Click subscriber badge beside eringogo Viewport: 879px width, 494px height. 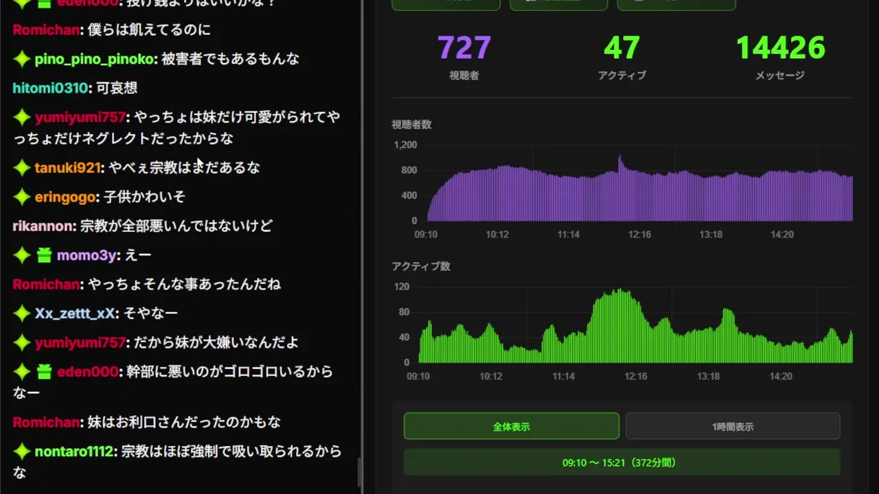tap(22, 197)
